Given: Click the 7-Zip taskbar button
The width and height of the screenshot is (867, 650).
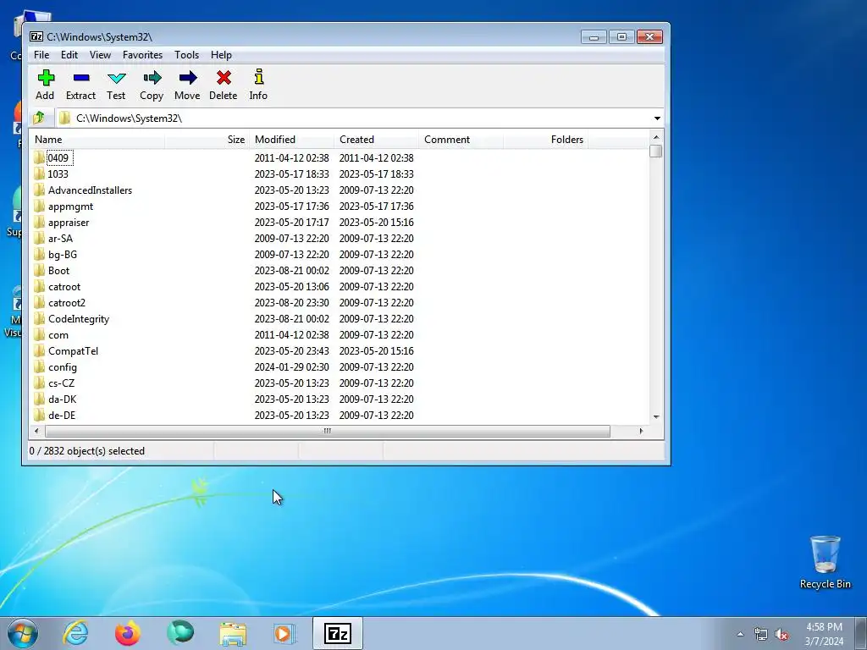Looking at the screenshot, I should tap(338, 633).
